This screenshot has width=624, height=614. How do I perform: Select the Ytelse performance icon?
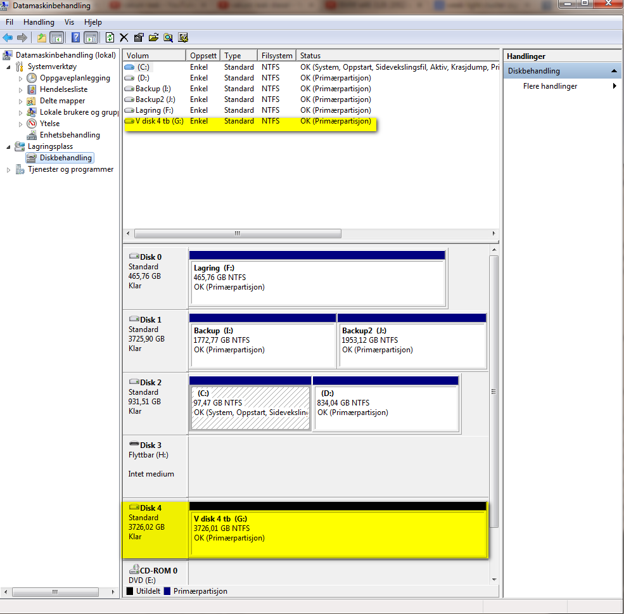point(32,124)
